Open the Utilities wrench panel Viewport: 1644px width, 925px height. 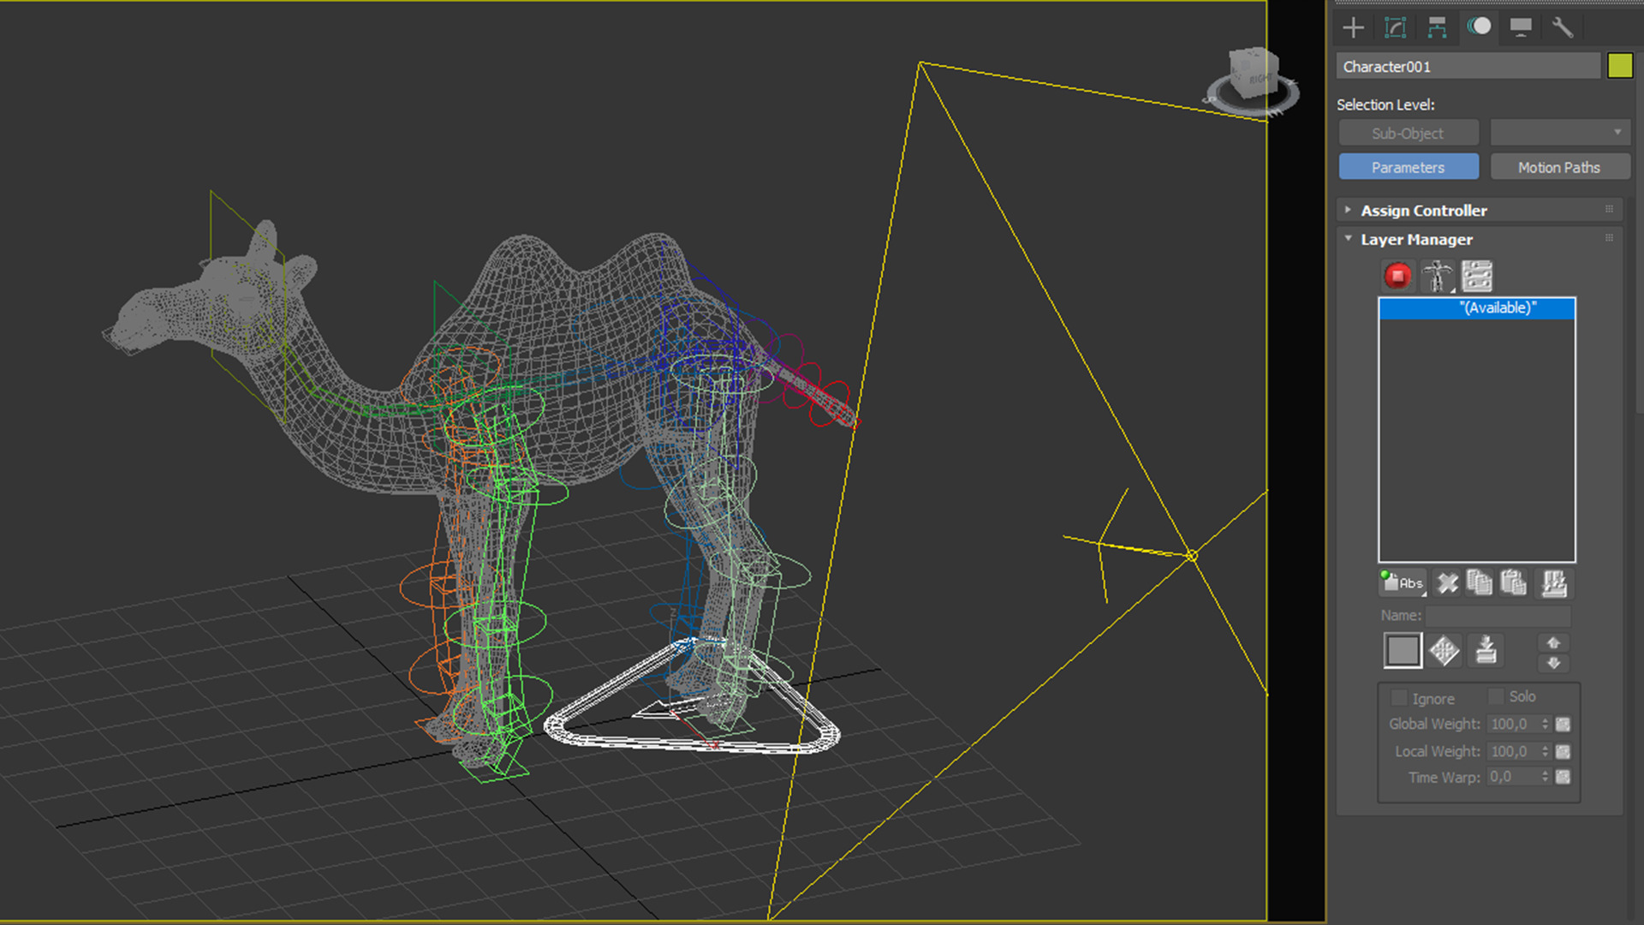(1563, 27)
